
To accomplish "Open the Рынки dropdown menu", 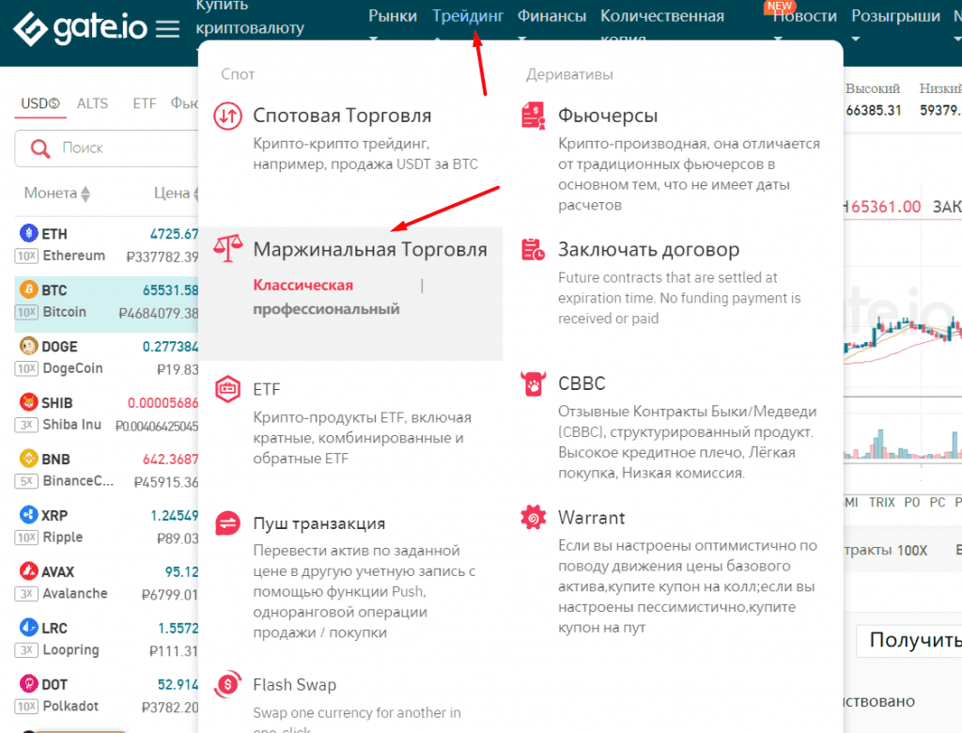I will pos(392,17).
